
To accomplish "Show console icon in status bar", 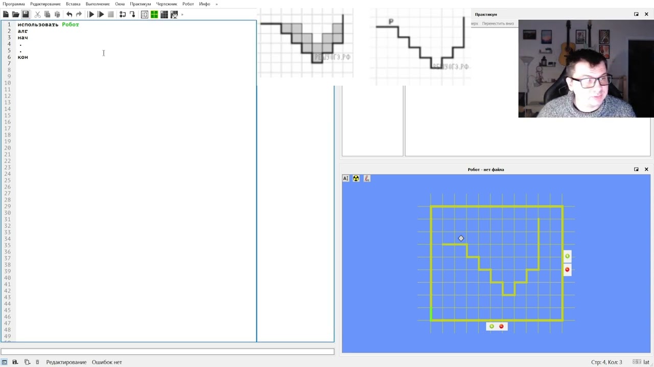I will pos(5,362).
